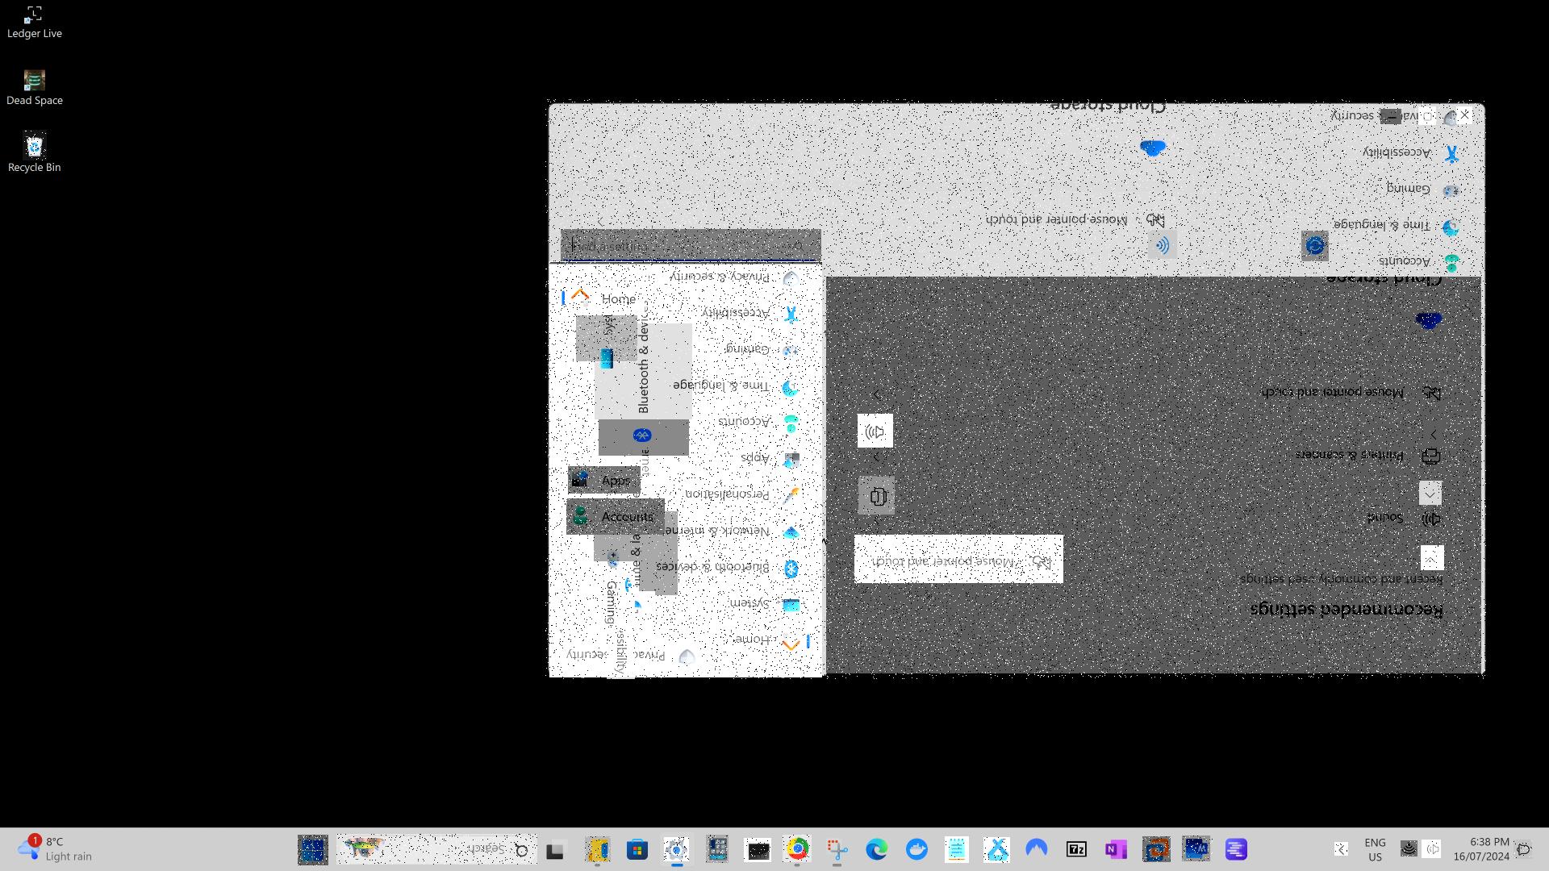Image resolution: width=1549 pixels, height=871 pixels.
Task: Select the Sound settings icon
Action: point(1431,517)
